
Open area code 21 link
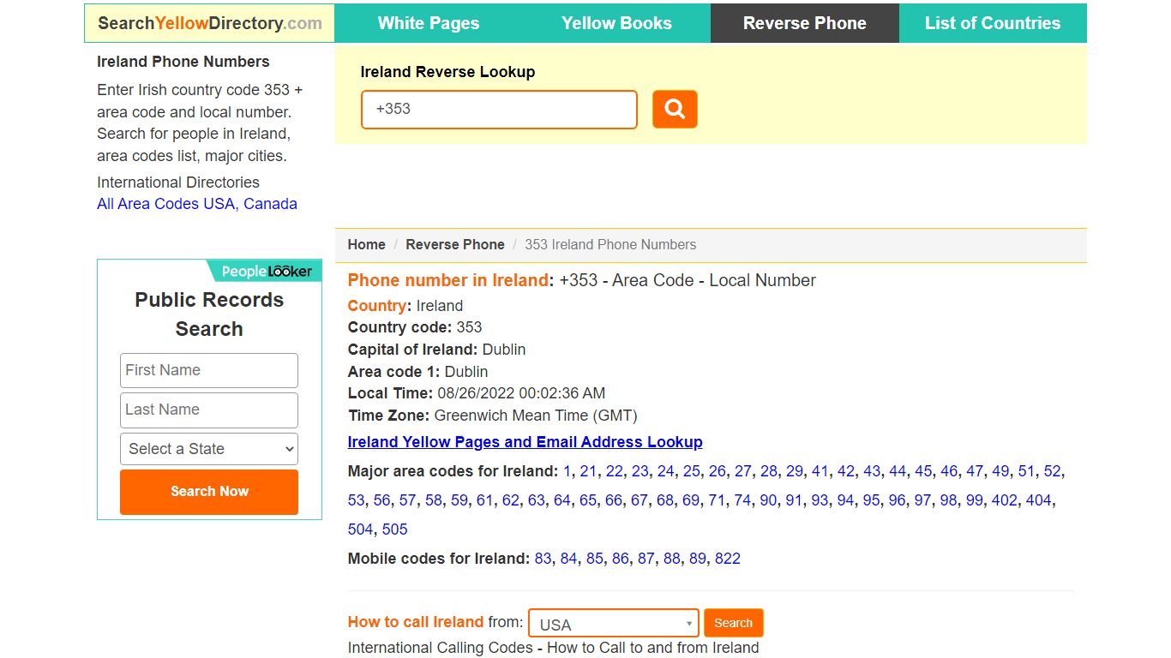[588, 471]
